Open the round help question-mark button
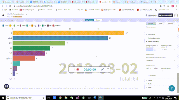The height and width of the screenshot is (100, 179). 171,88
